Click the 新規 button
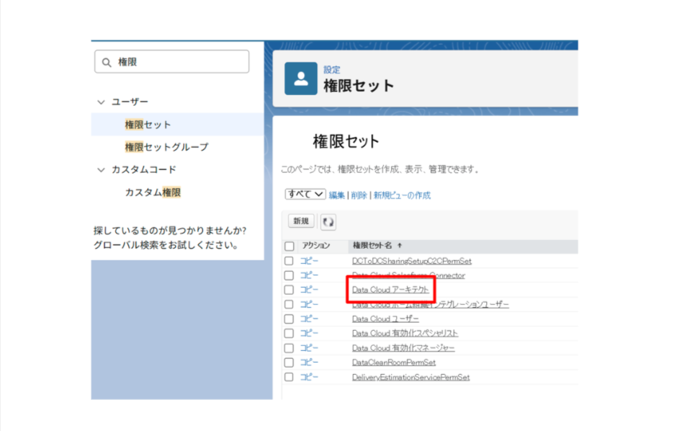687x431 pixels. pyautogui.click(x=301, y=221)
